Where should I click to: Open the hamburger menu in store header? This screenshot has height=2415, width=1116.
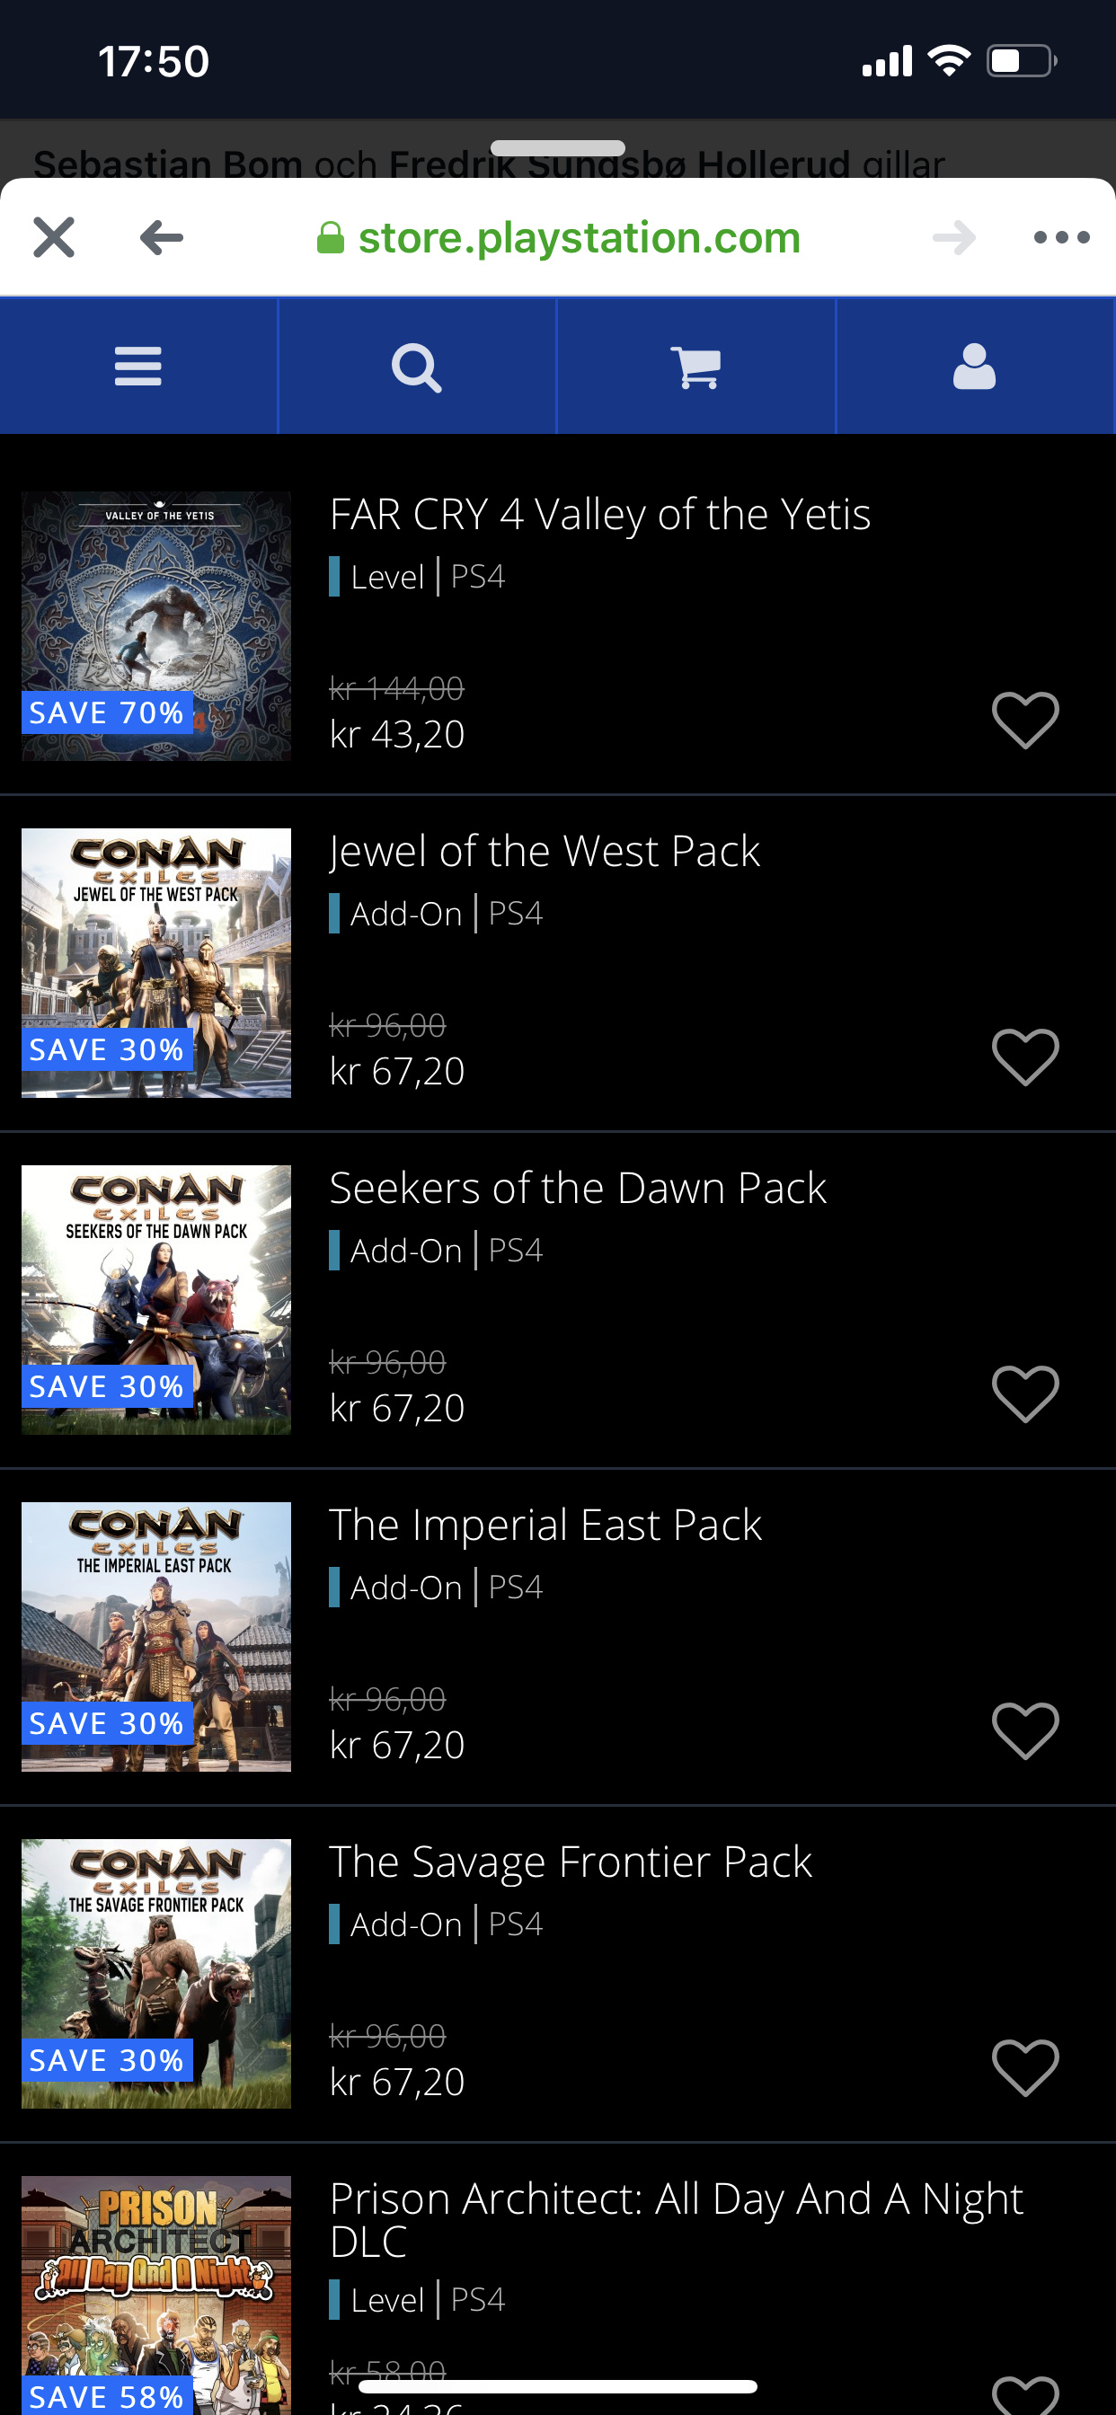[x=137, y=366]
